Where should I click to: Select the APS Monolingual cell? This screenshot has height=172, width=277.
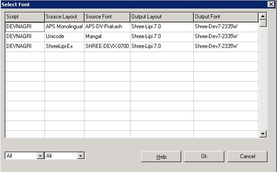(64, 27)
